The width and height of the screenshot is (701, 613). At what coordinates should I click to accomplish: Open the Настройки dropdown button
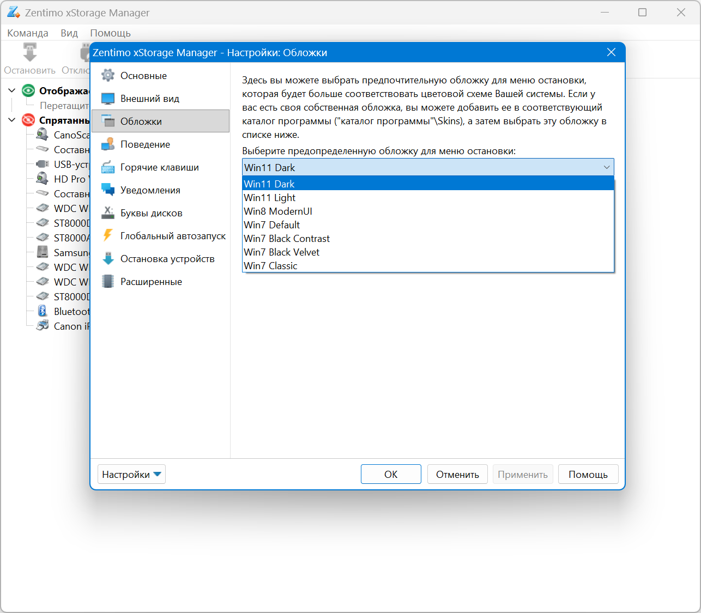click(131, 475)
